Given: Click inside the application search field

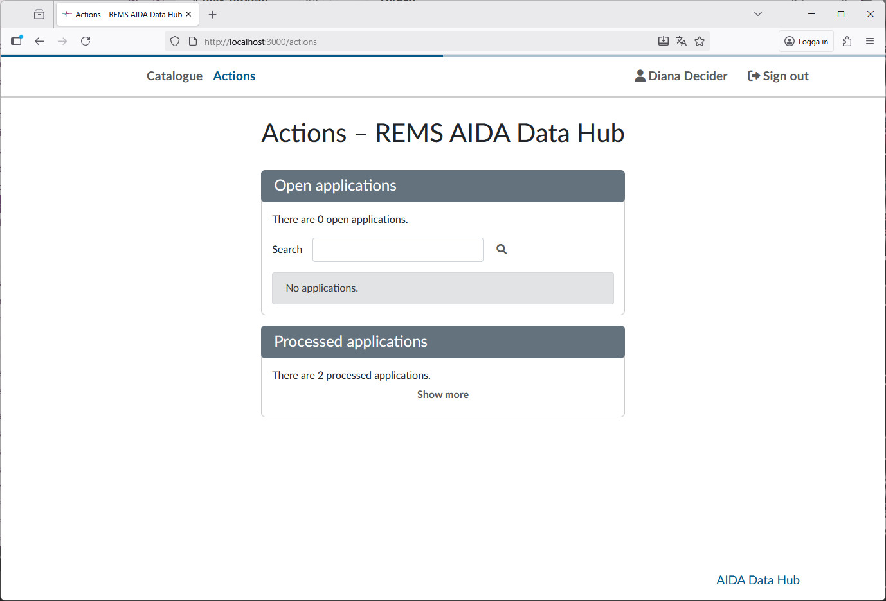Looking at the screenshot, I should coord(397,249).
